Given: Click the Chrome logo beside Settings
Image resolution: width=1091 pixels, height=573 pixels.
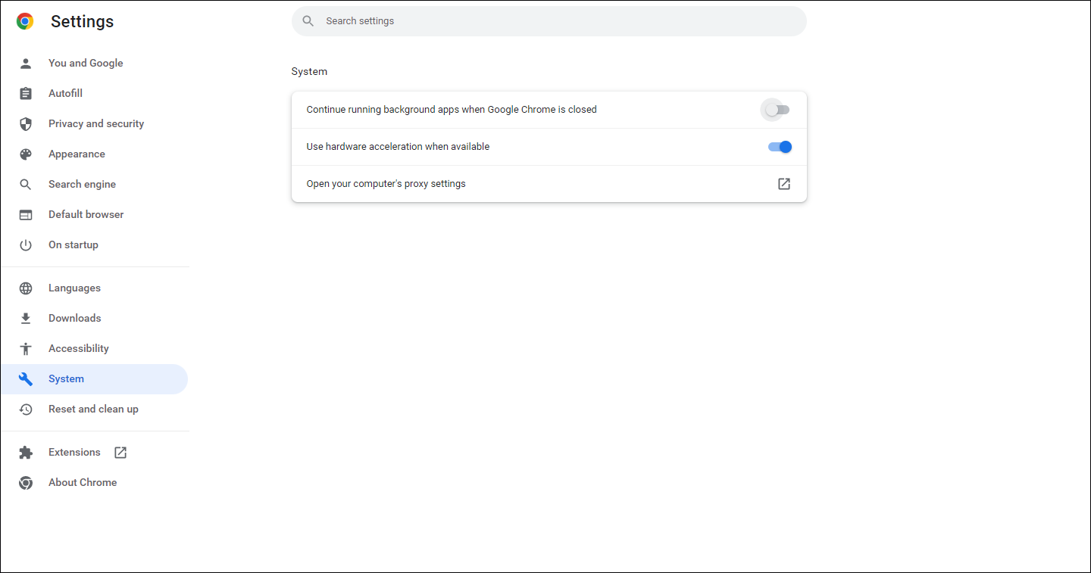Looking at the screenshot, I should 25,21.
